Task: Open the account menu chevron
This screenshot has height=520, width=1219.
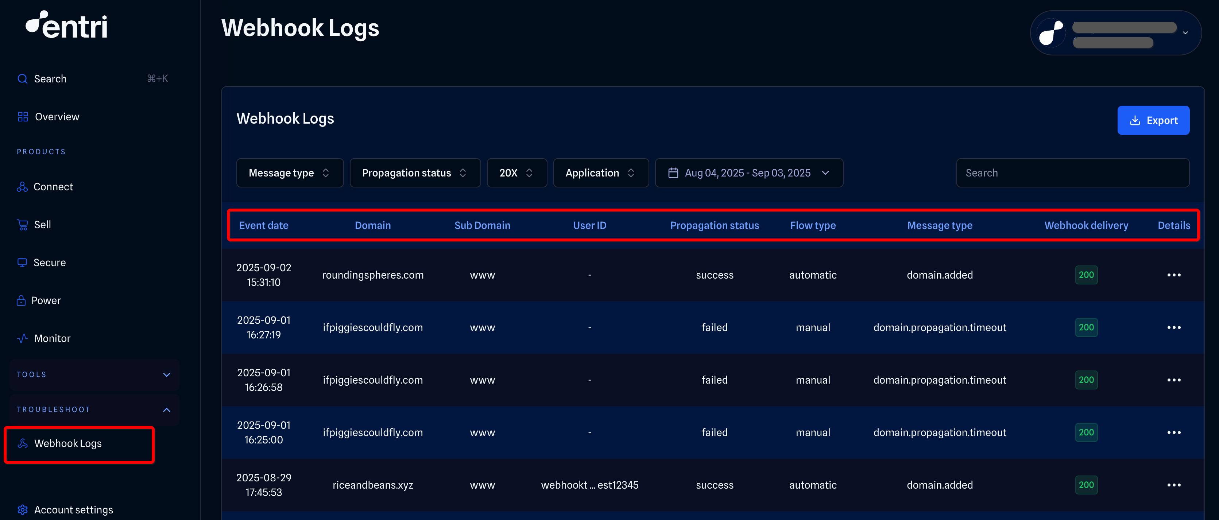Action: tap(1185, 33)
